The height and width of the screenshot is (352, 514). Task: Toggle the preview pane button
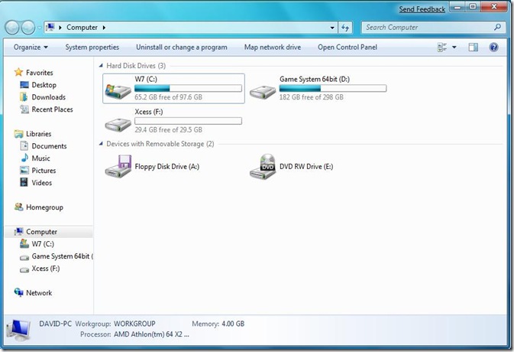(473, 47)
